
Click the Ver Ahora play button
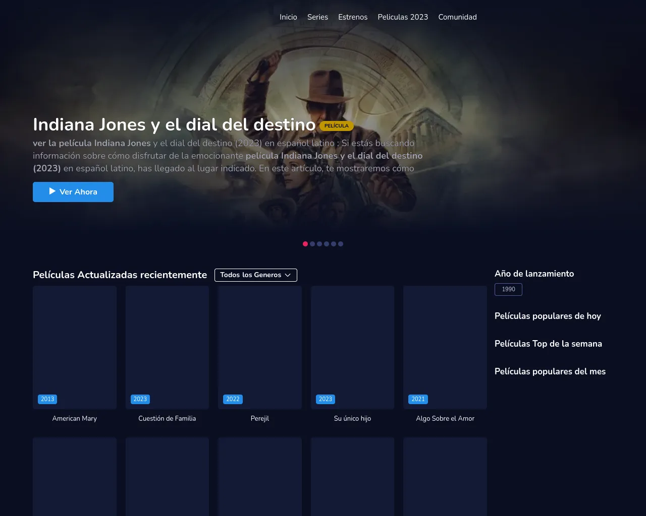pyautogui.click(x=73, y=192)
